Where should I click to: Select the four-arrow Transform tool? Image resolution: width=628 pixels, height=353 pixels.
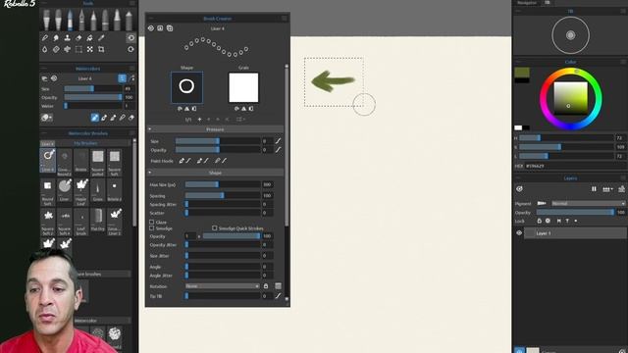(x=89, y=49)
